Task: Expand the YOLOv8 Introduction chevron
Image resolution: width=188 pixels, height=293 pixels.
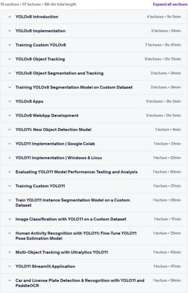Action: tap(10, 16)
